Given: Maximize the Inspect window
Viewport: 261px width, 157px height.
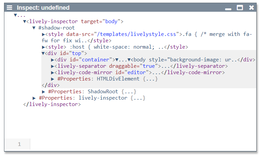Looking at the screenshot, I should coord(240,7).
